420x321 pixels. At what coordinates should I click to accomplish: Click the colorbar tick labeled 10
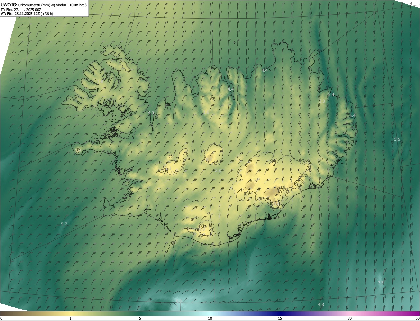pos(210,318)
